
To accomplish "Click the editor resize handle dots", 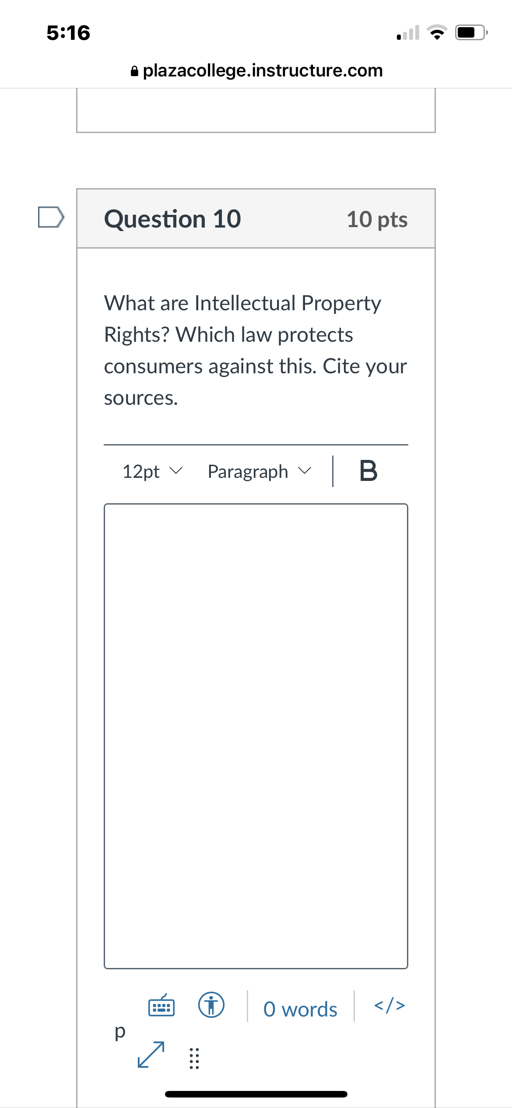I will (x=194, y=1058).
